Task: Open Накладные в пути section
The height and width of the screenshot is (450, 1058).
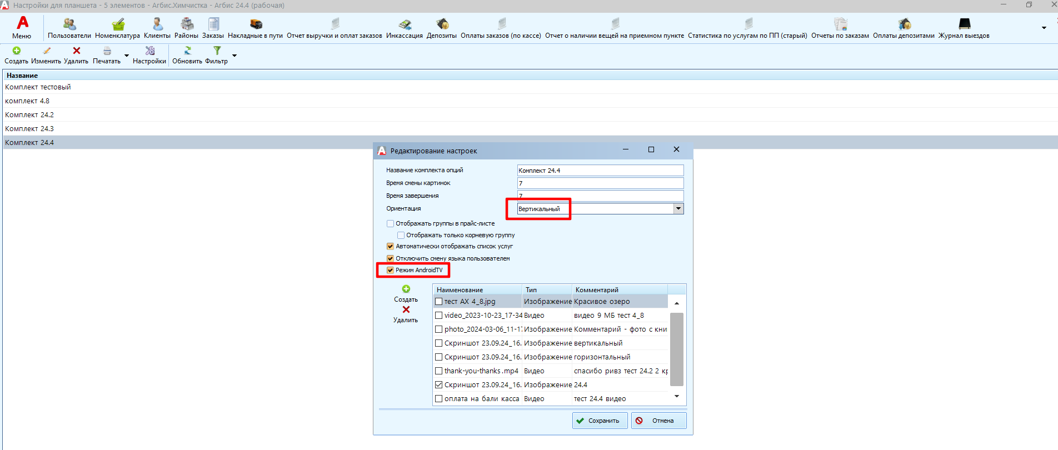Action: point(256,25)
